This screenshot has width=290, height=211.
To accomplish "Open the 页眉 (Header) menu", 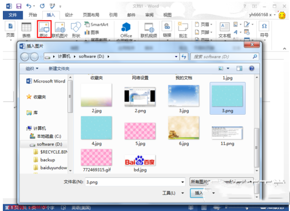I will 204,25.
